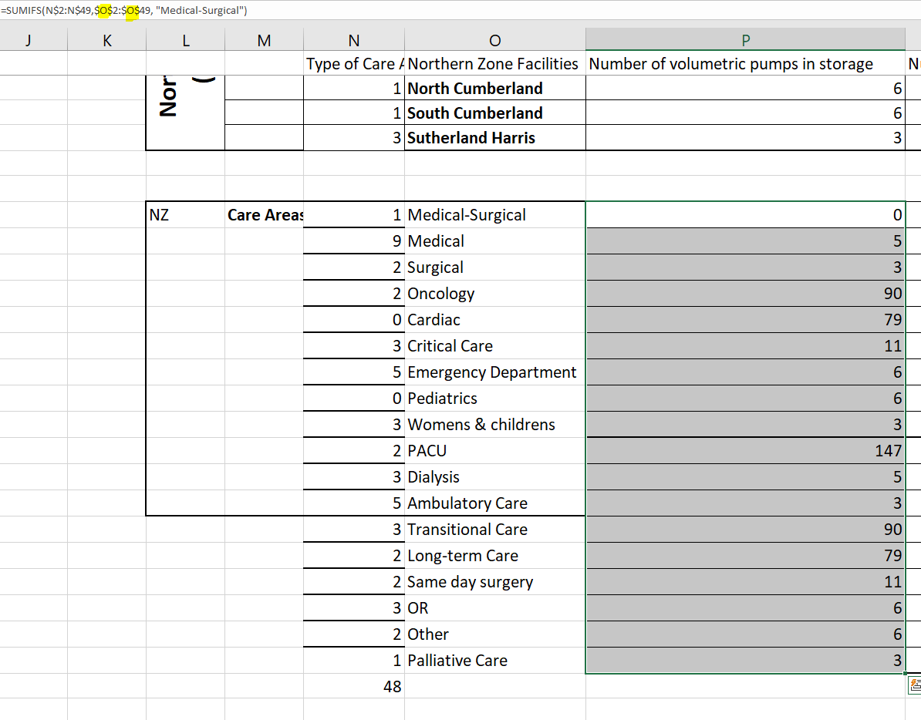Select the Sutherland Harris cell
The width and height of the screenshot is (921, 720).
click(494, 137)
